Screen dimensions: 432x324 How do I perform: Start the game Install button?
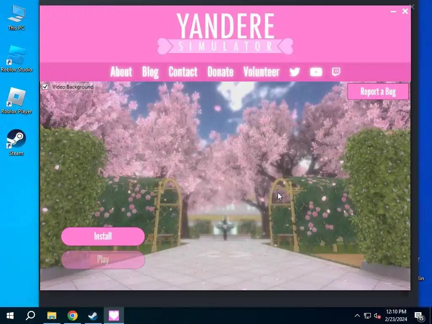(x=103, y=236)
